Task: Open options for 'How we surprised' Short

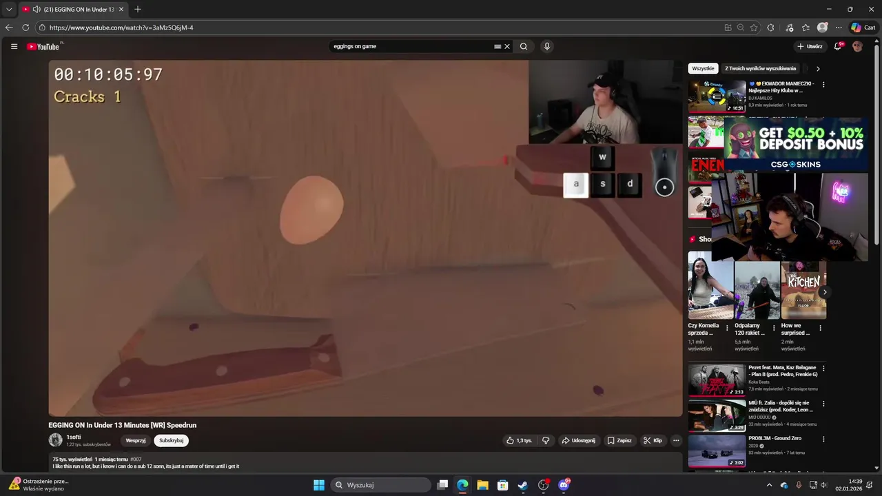Action: 820,329
